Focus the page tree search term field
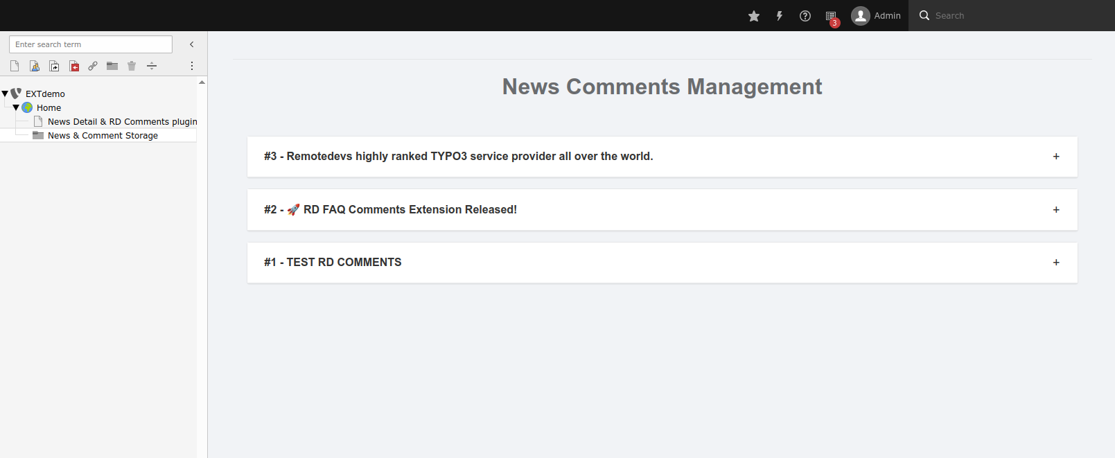 click(x=91, y=44)
